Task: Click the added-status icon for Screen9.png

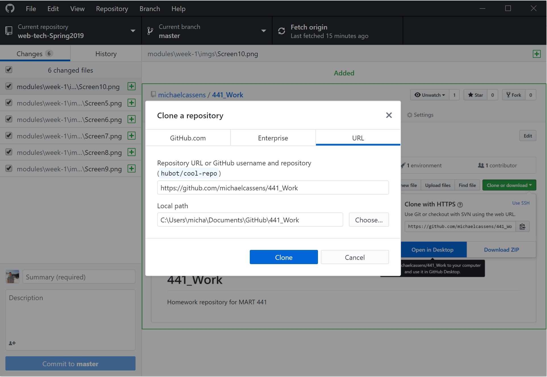Action: tap(132, 169)
